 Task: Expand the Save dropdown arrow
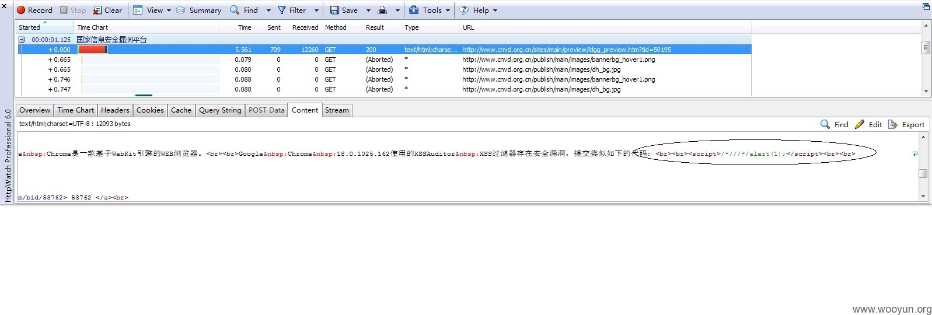coord(368,10)
